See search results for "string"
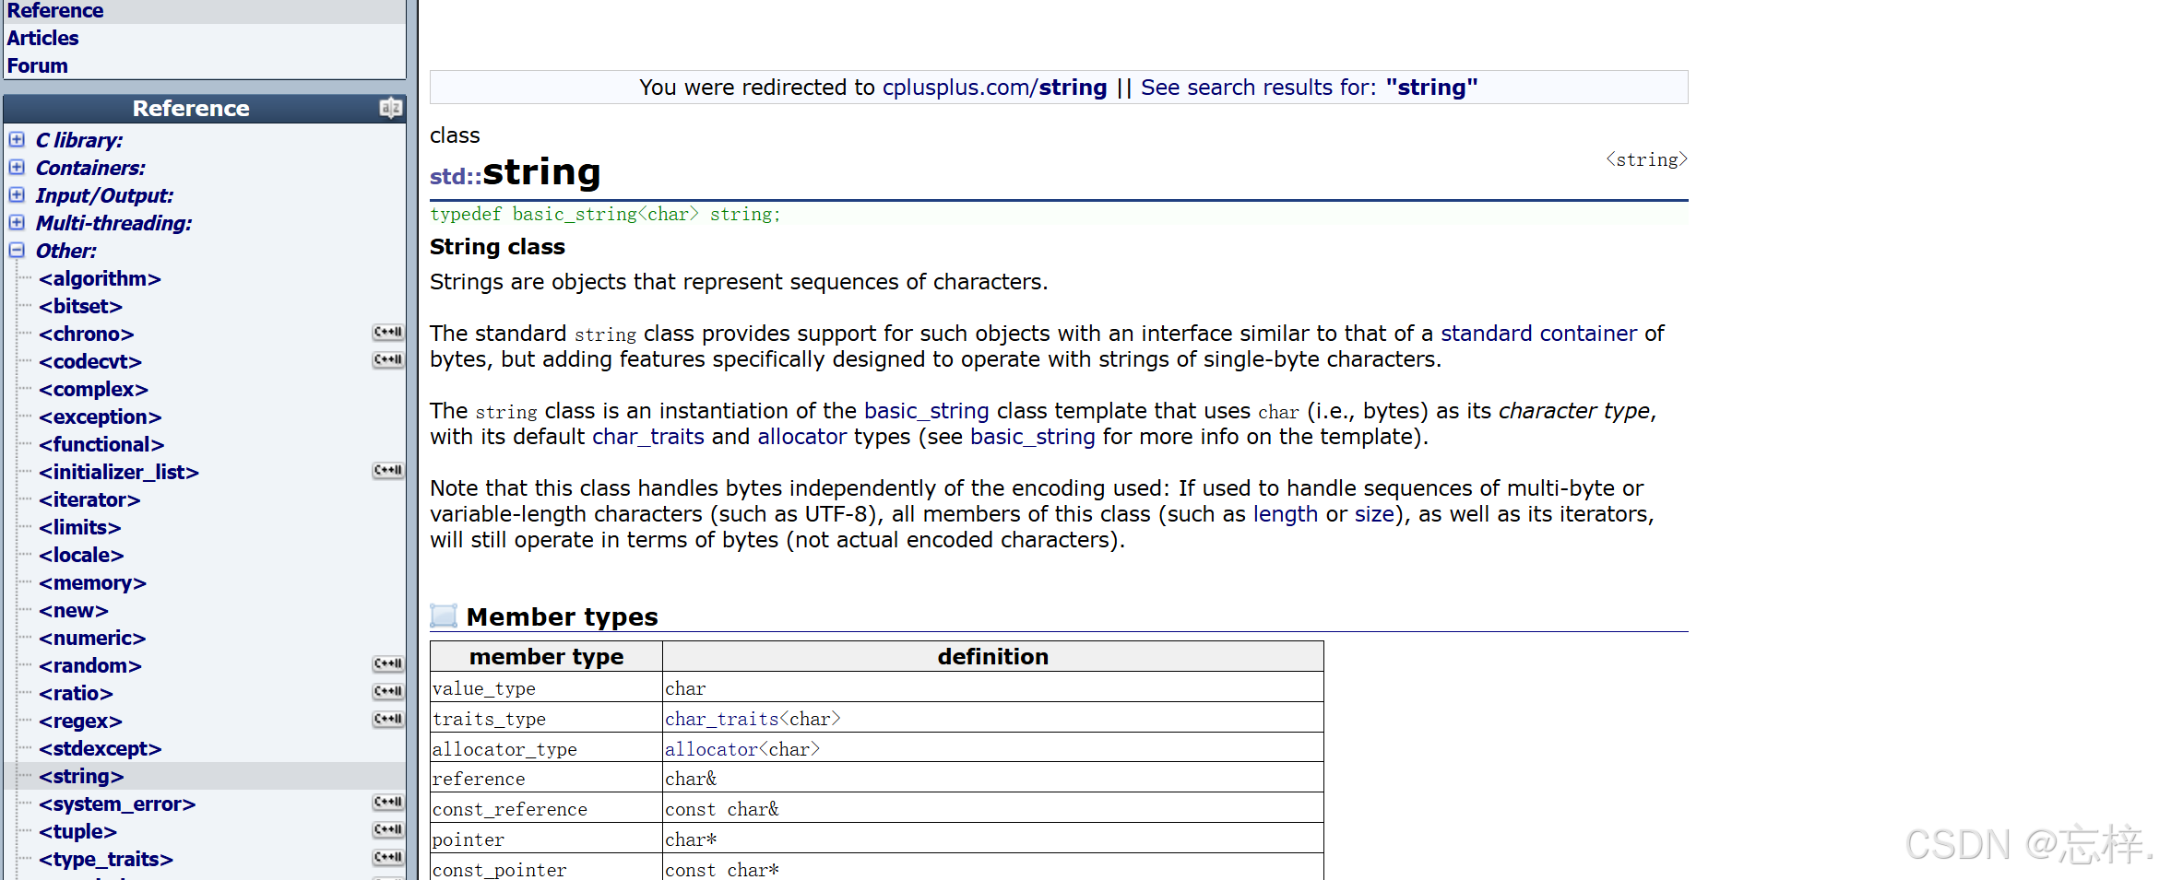2159x880 pixels. coord(1309,88)
